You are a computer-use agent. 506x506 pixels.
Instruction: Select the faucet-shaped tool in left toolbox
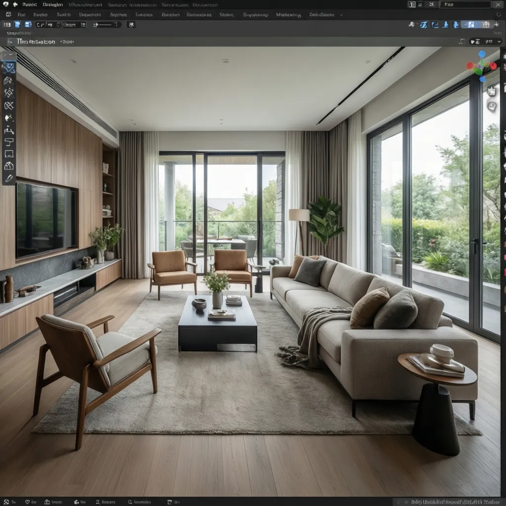coord(9,130)
